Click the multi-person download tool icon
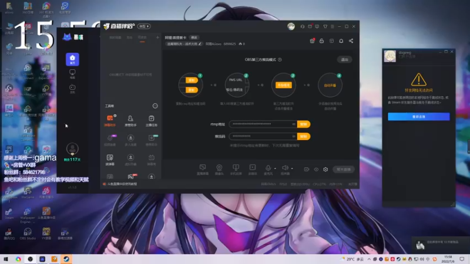This screenshot has width=470, height=264. (130, 140)
